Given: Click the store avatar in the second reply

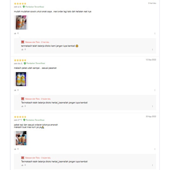Looking at the screenshot, I should (23, 99).
